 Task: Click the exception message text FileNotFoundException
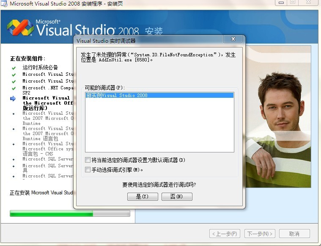173,55
